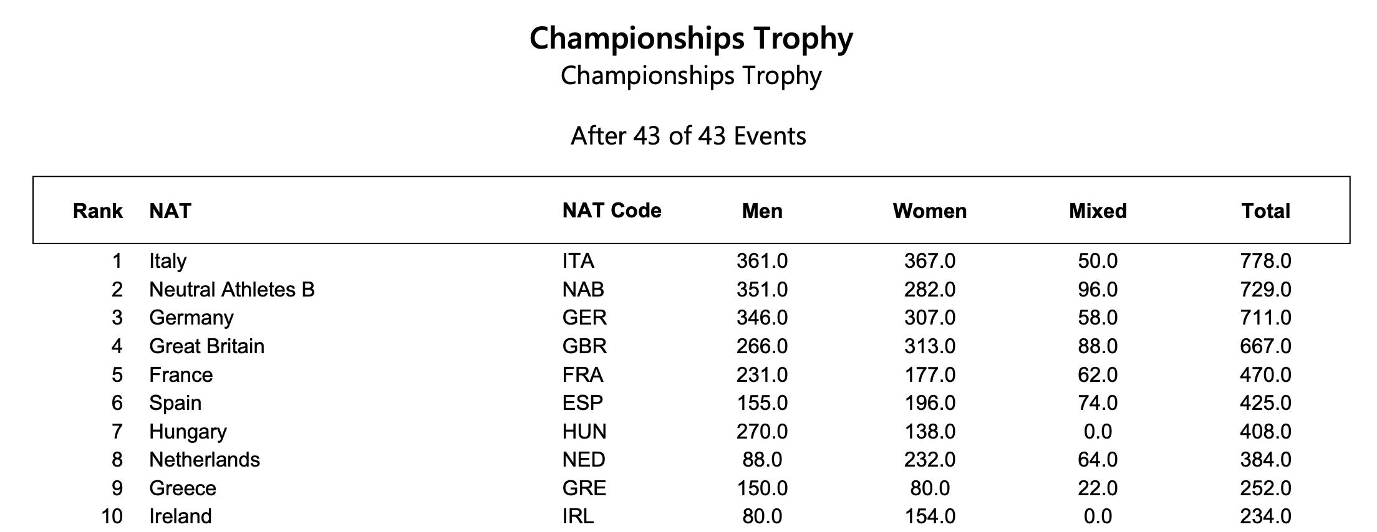Click the Rank column header
This screenshot has width=1377, height=532.
click(x=98, y=211)
